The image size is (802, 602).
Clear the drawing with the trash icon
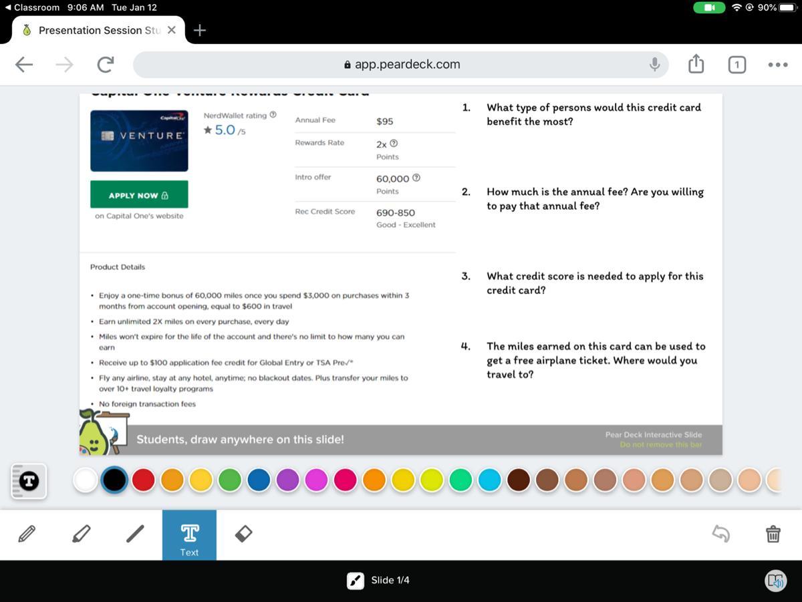[773, 534]
